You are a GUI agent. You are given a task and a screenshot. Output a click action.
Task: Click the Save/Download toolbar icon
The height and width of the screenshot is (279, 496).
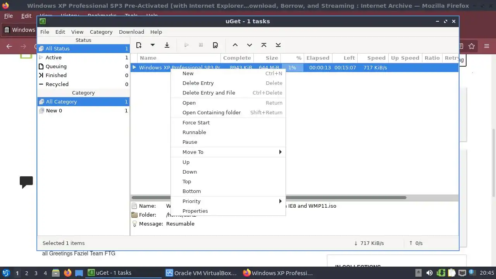click(x=167, y=45)
